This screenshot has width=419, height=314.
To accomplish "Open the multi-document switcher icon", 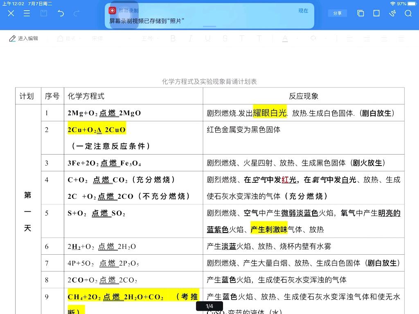I will point(360,13).
